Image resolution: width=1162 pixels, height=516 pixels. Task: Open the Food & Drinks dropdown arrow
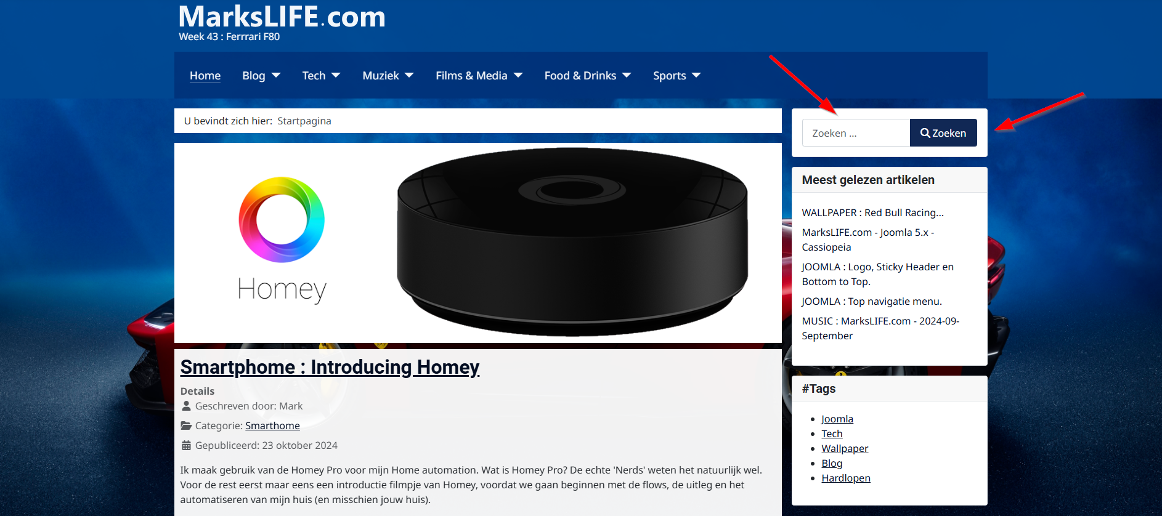(627, 75)
